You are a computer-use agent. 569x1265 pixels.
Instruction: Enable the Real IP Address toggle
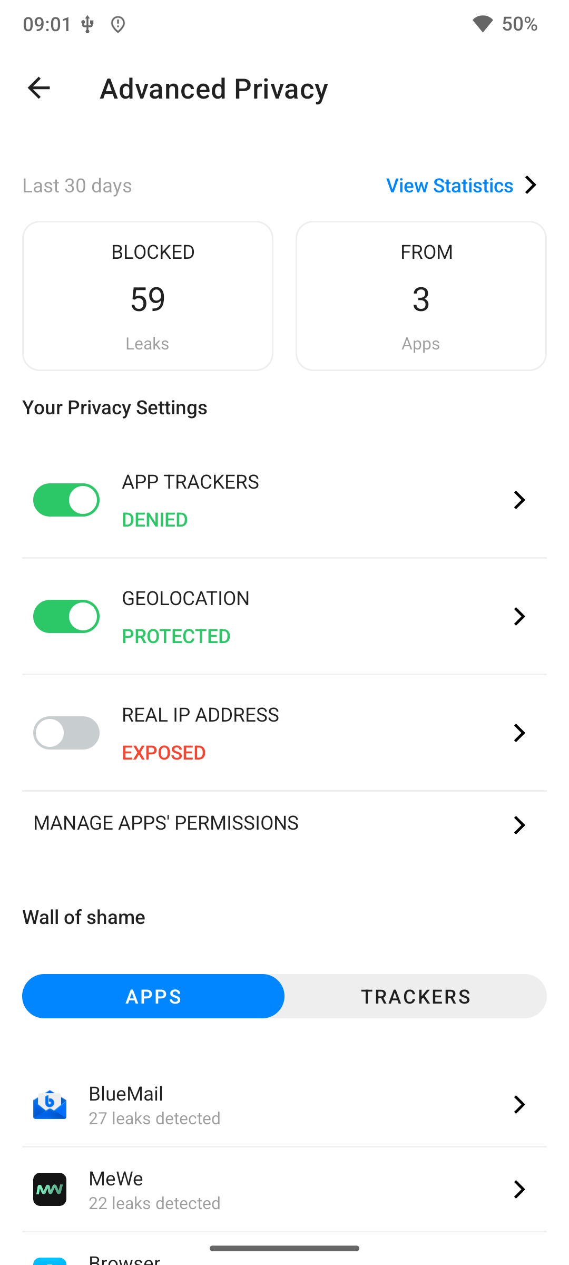tap(66, 733)
